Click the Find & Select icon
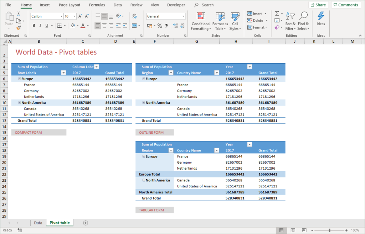 303,21
